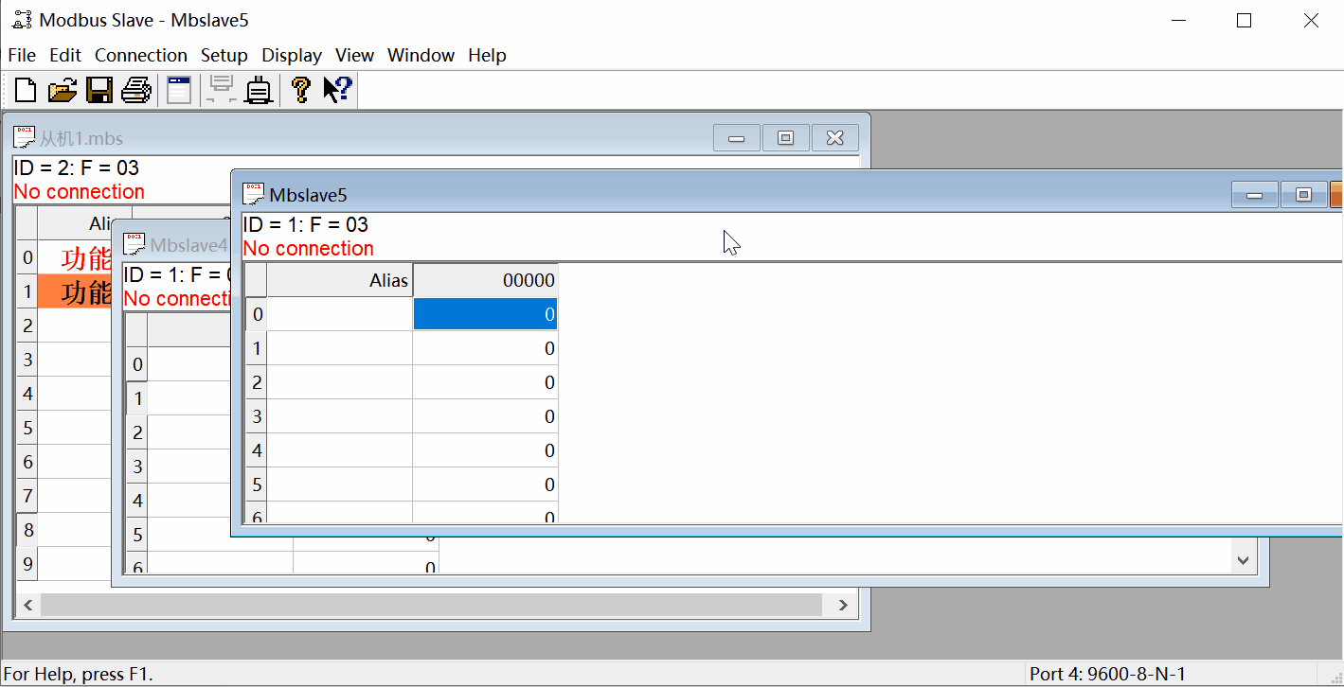The width and height of the screenshot is (1344, 687).
Task: Click the Alias cell of Mbslave5 row 2
Action: click(340, 382)
